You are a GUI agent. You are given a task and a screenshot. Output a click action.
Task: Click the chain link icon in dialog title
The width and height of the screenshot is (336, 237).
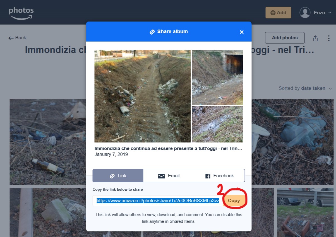(152, 32)
